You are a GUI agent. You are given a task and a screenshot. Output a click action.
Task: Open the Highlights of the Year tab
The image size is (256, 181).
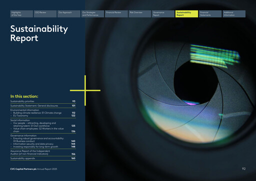point(21,14)
